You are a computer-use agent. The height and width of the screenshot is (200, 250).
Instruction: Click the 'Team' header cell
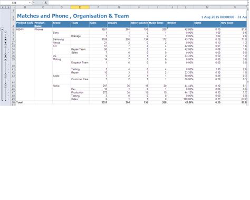tap(80, 24)
